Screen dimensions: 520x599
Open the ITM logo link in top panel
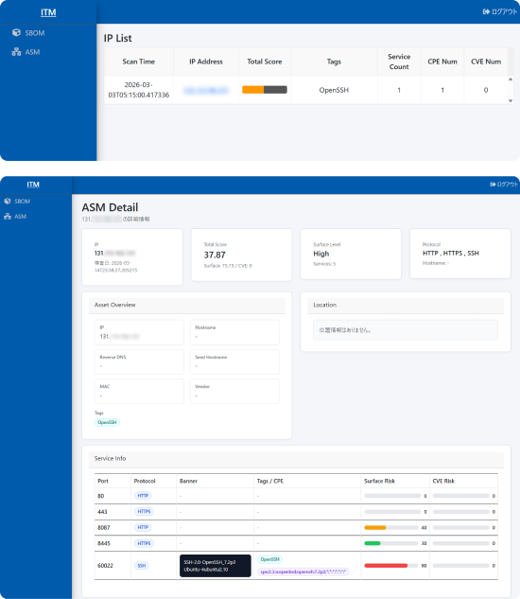tap(48, 12)
